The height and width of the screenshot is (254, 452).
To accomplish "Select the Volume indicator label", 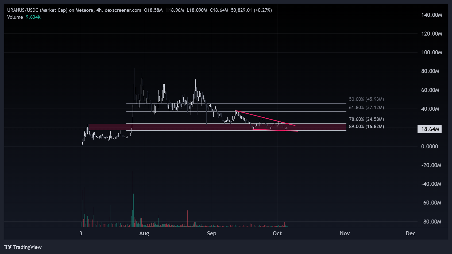I will pyautogui.click(x=15, y=17).
